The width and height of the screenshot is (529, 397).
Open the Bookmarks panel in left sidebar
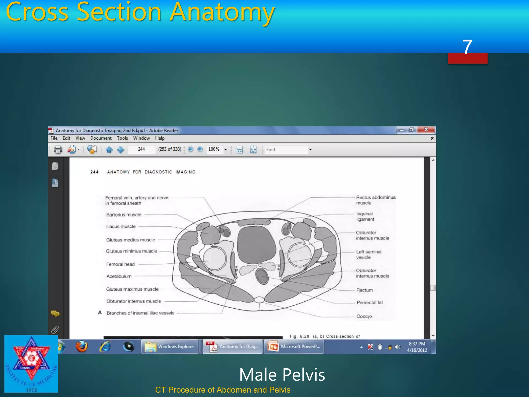click(x=55, y=183)
